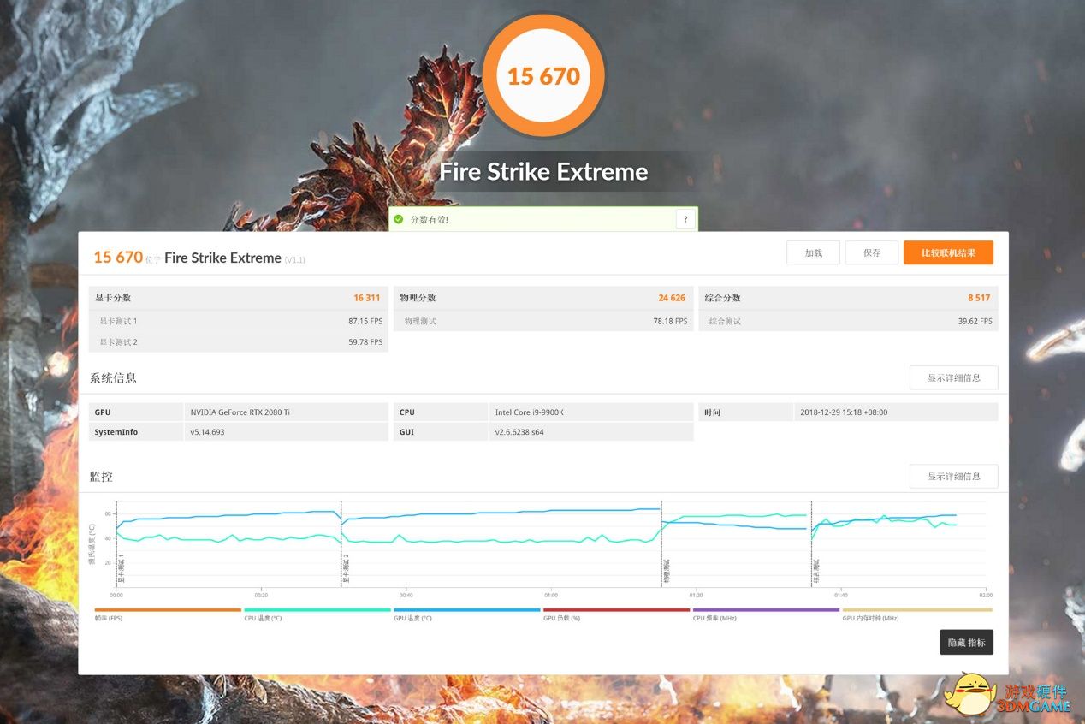The image size is (1085, 724).
Task: Click the question mark help button
Action: click(x=685, y=219)
